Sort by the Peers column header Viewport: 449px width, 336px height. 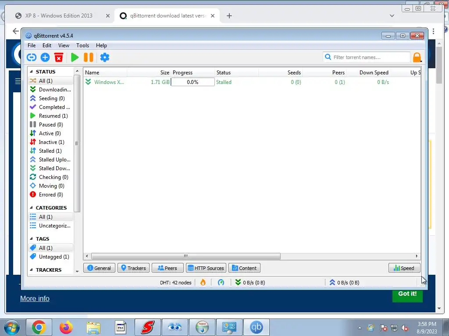point(324,73)
